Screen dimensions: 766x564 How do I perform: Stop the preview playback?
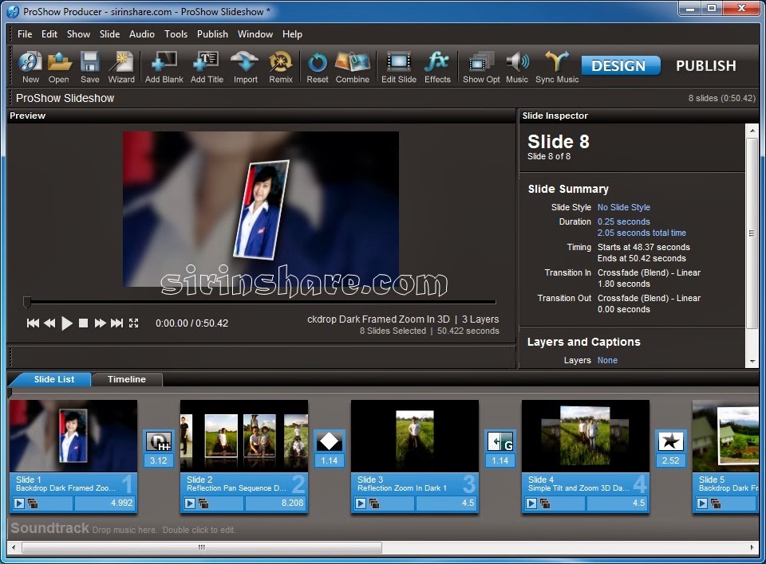coord(84,323)
